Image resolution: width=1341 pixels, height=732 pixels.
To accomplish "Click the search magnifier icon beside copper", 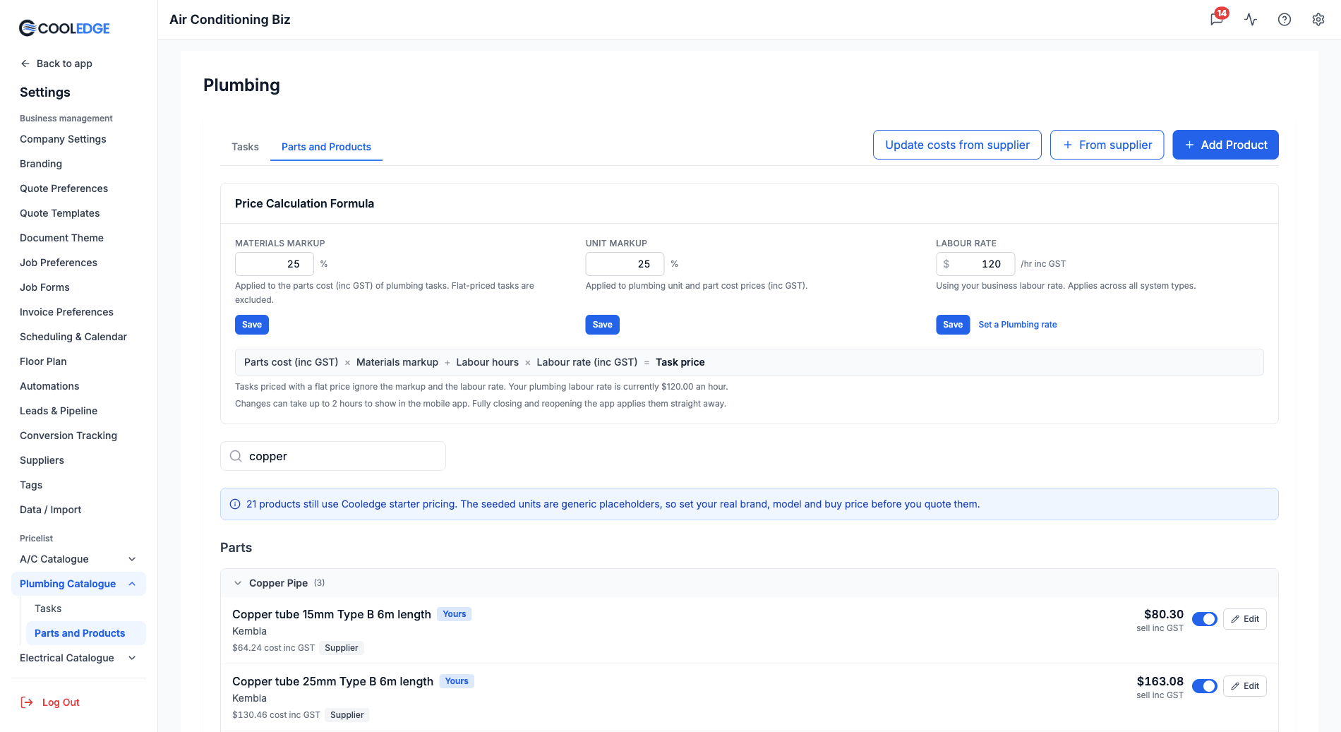I will pyautogui.click(x=236, y=456).
